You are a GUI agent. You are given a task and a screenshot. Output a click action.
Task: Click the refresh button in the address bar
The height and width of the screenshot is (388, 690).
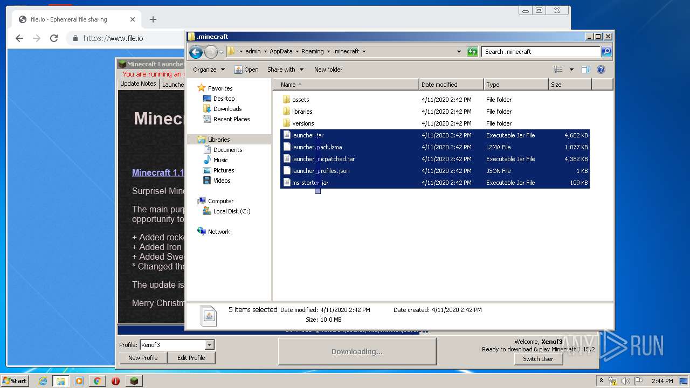(472, 52)
